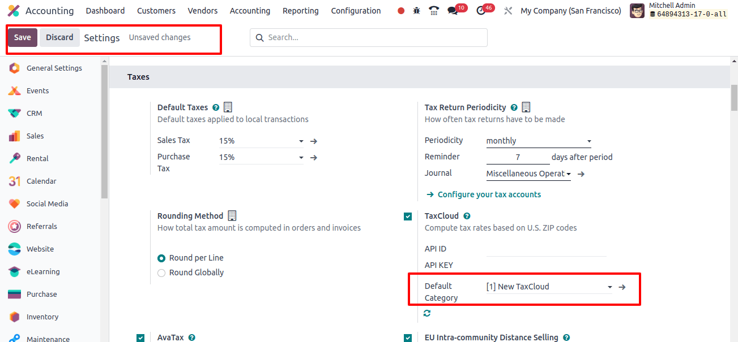Open the Reporting menu
Screen dimensions: 738x342
[301, 11]
